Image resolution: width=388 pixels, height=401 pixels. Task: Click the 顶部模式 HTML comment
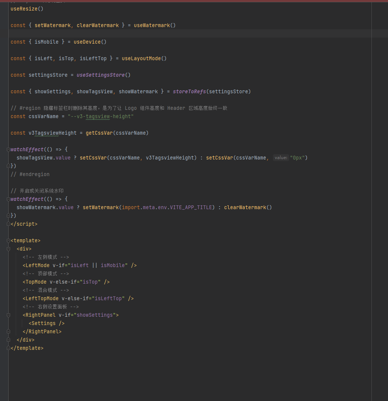(46, 273)
